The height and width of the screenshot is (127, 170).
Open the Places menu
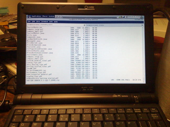point(45,16)
